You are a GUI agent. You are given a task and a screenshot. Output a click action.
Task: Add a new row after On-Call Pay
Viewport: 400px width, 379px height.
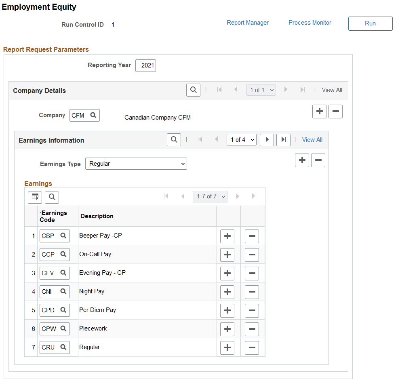coord(227,255)
